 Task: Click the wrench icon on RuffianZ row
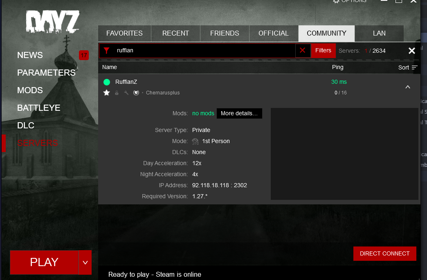[126, 93]
